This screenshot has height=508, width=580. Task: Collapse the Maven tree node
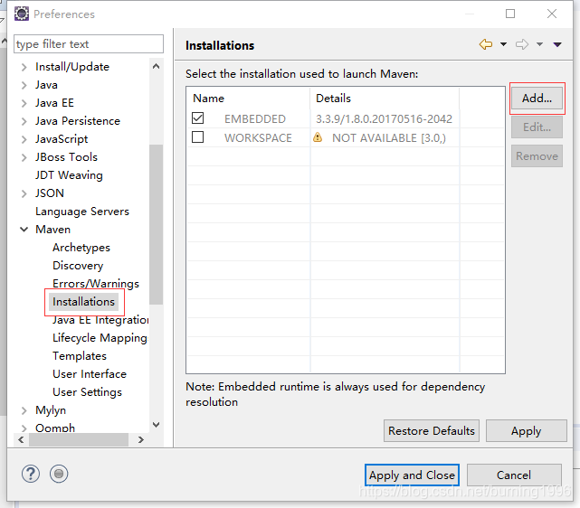[24, 230]
